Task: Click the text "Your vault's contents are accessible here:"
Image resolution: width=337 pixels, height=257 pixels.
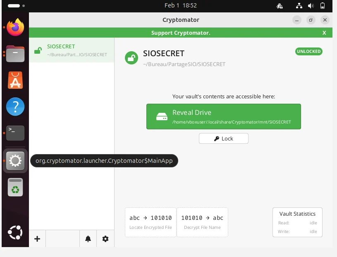Action: click(x=224, y=96)
